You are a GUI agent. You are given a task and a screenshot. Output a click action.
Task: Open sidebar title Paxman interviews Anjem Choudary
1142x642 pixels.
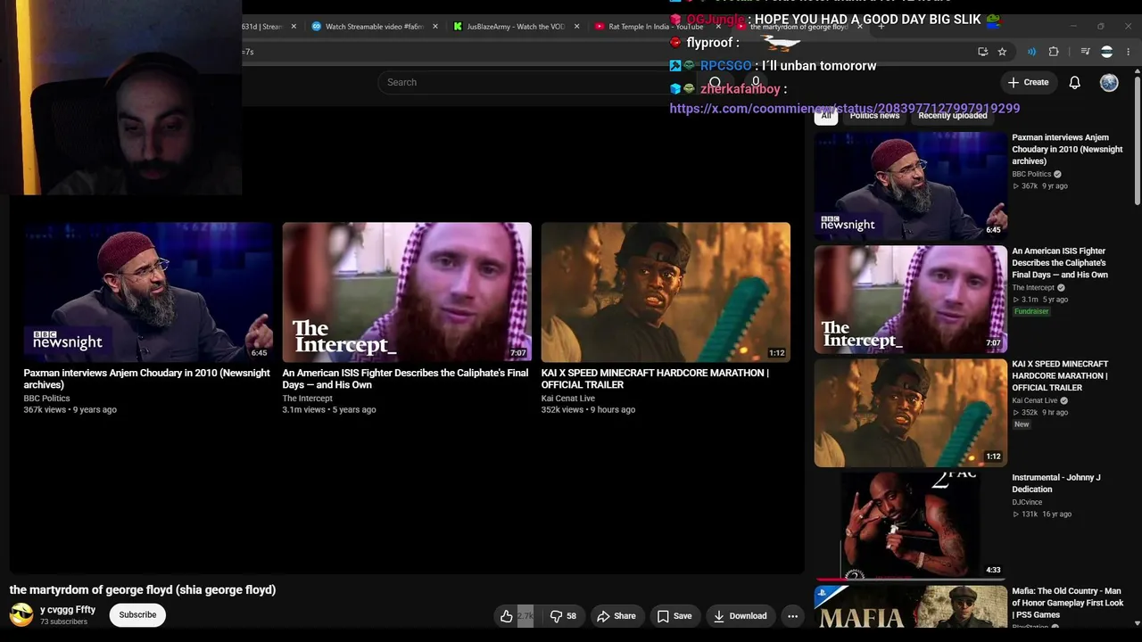pyautogui.click(x=1067, y=150)
